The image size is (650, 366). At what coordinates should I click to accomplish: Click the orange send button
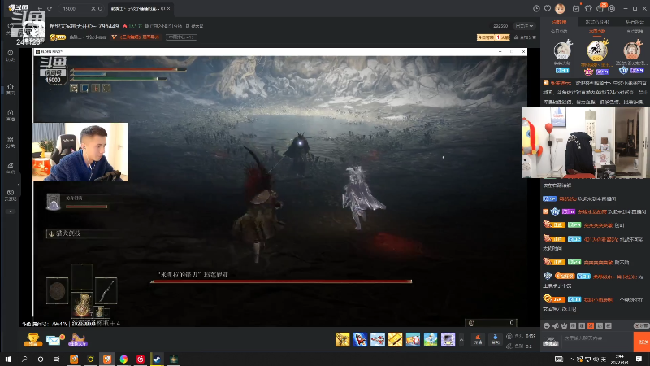tap(642, 342)
